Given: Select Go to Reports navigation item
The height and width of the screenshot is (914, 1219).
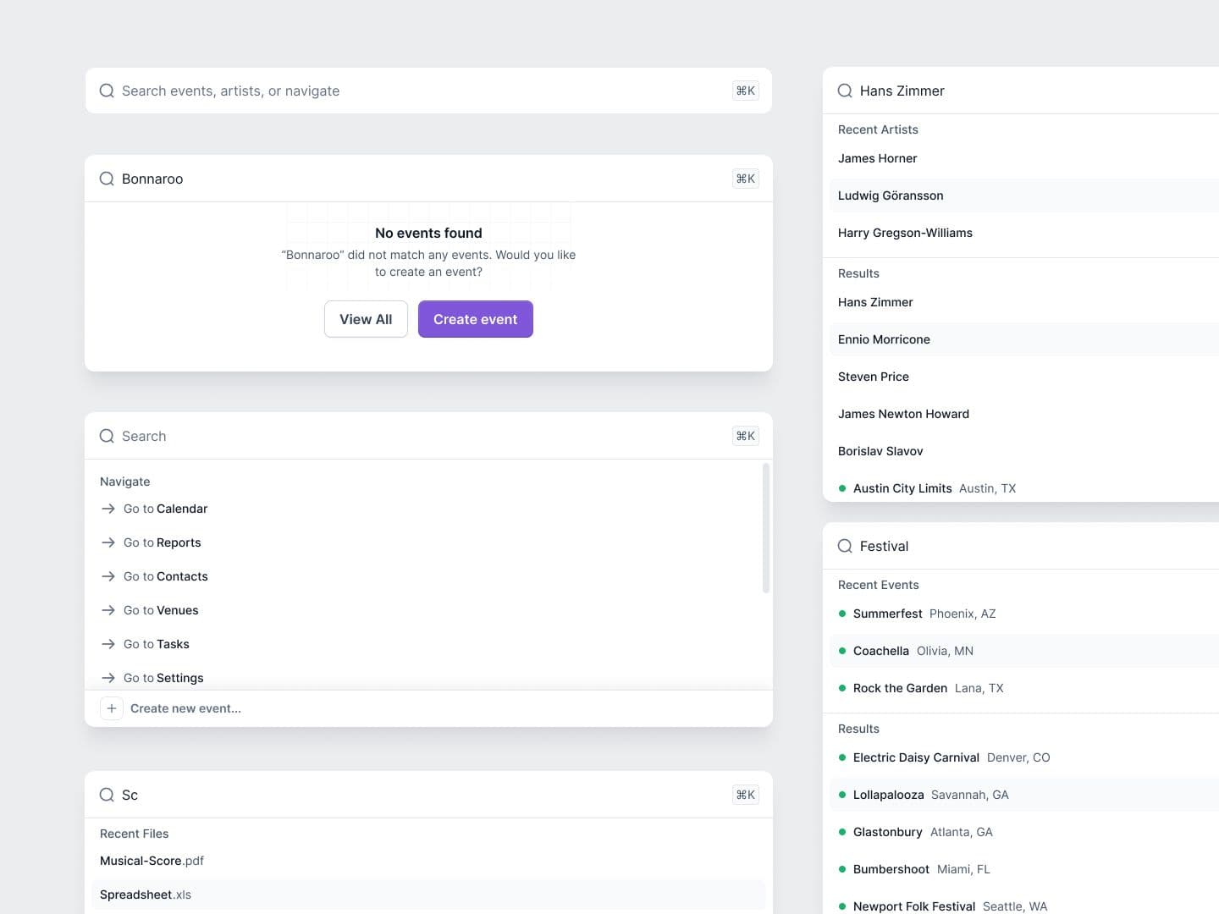Looking at the screenshot, I should (163, 542).
